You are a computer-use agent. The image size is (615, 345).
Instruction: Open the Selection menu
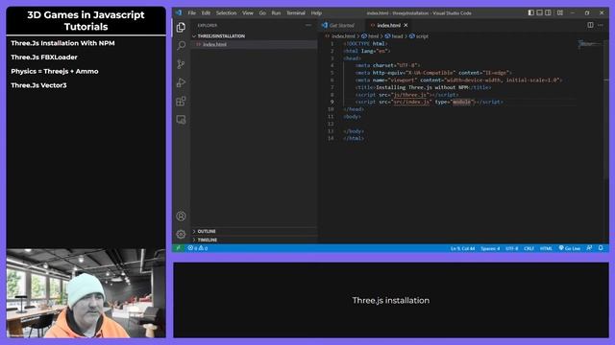227,12
